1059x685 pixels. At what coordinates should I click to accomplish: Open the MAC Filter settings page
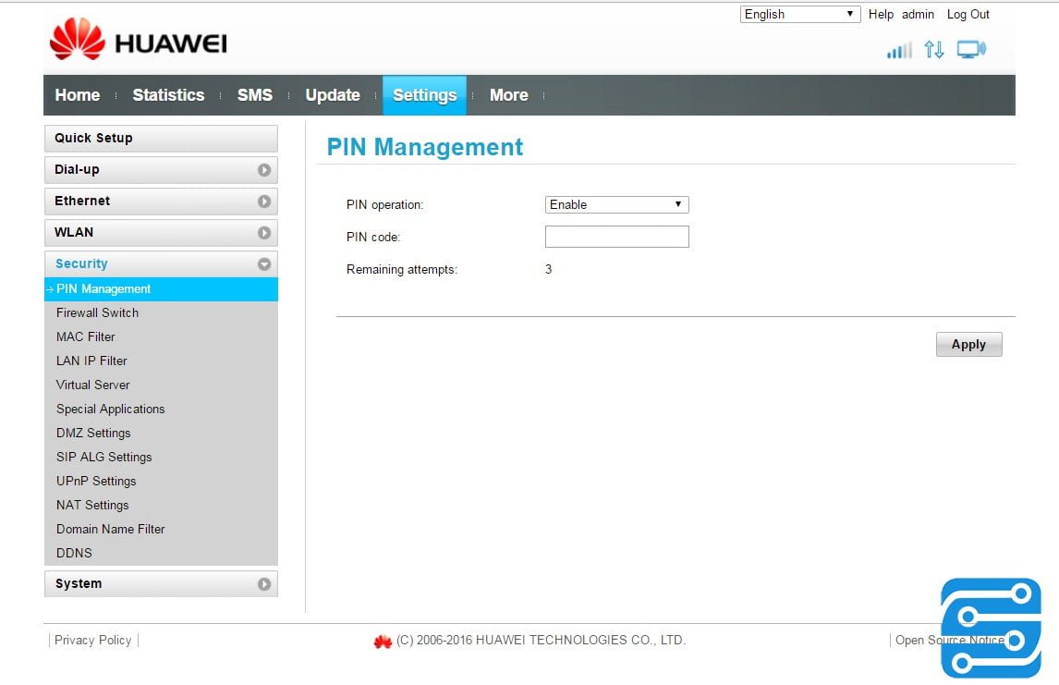coord(86,337)
